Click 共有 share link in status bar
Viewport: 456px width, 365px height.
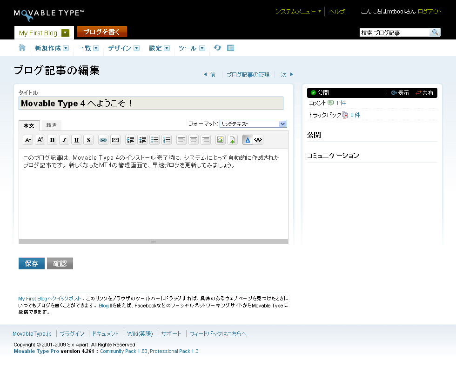424,93
